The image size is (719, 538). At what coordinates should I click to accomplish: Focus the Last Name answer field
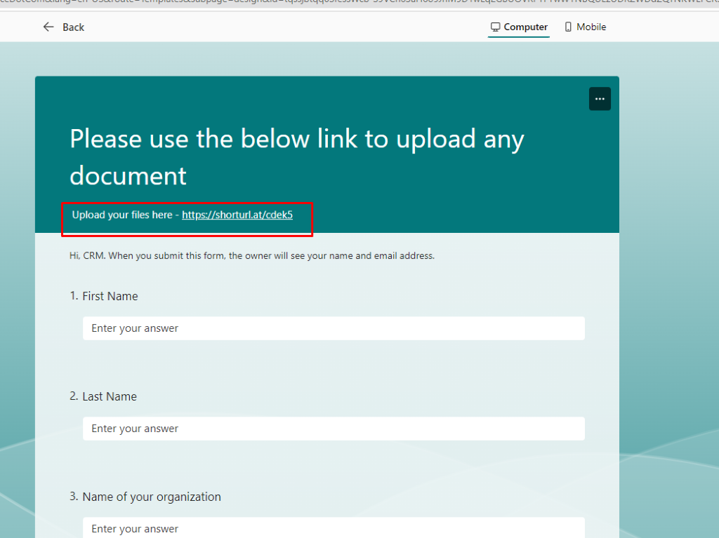pyautogui.click(x=334, y=429)
